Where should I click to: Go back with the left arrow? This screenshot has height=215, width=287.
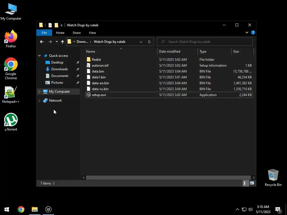42,42
